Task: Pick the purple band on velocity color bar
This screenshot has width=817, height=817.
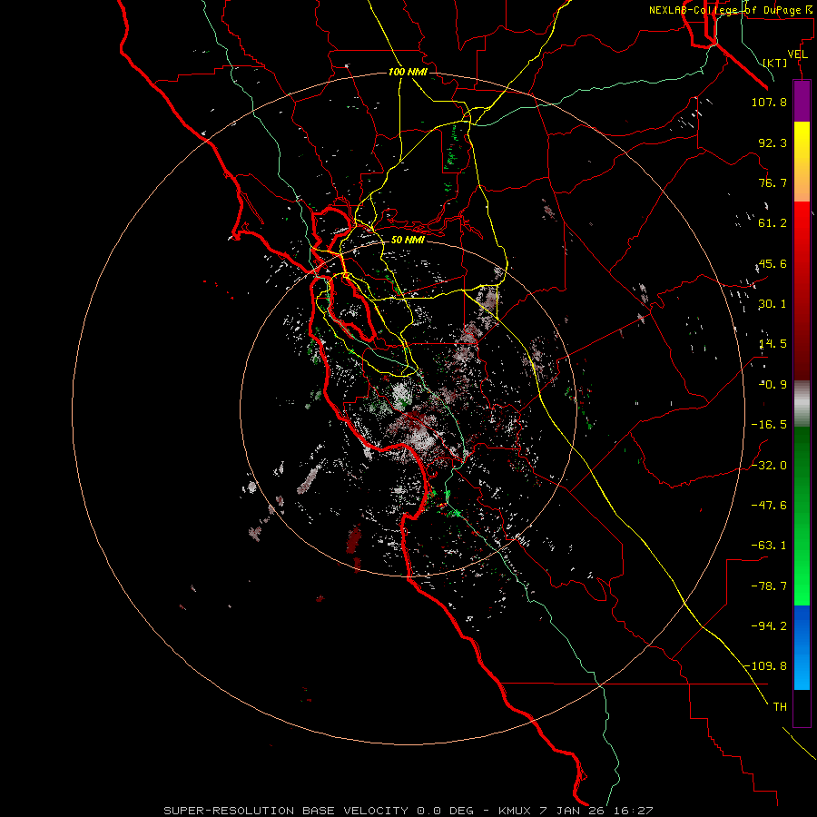Action: 802,101
